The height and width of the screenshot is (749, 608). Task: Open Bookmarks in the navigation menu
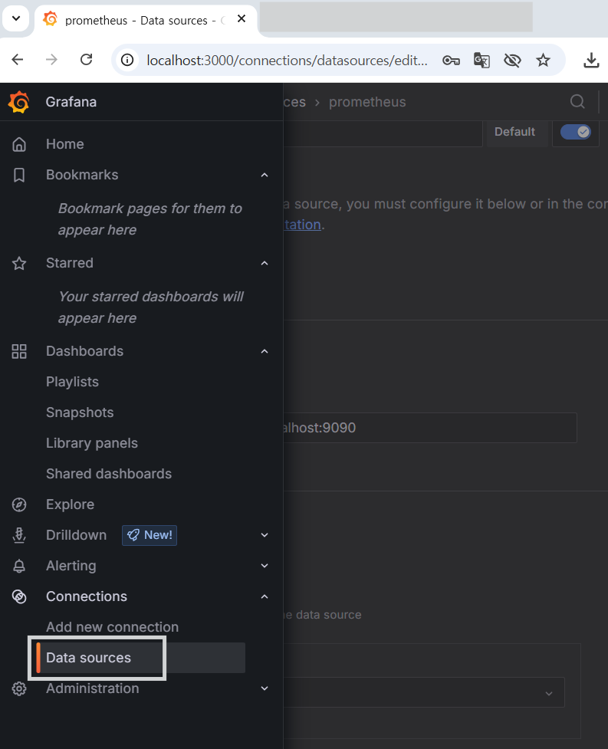[x=82, y=175]
